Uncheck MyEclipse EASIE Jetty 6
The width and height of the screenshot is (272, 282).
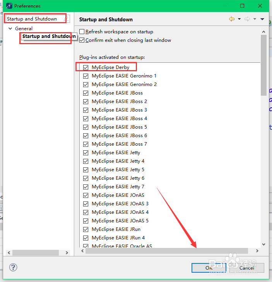pos(86,179)
